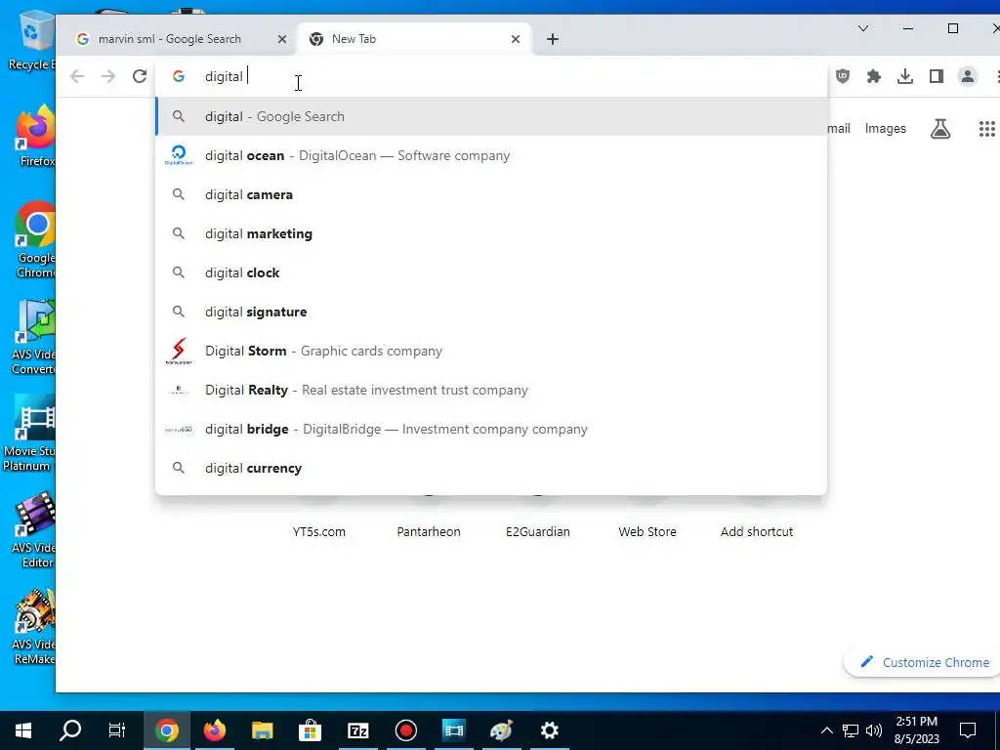Open a new tab with the plus button
Screen dimensions: 1000x750
click(553, 39)
